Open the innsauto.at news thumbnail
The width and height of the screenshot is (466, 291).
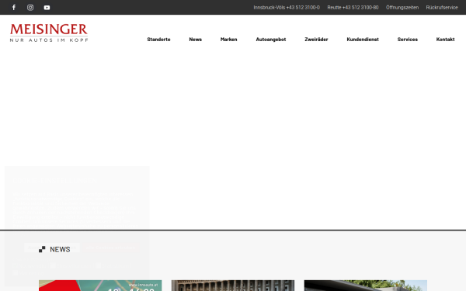point(100,286)
